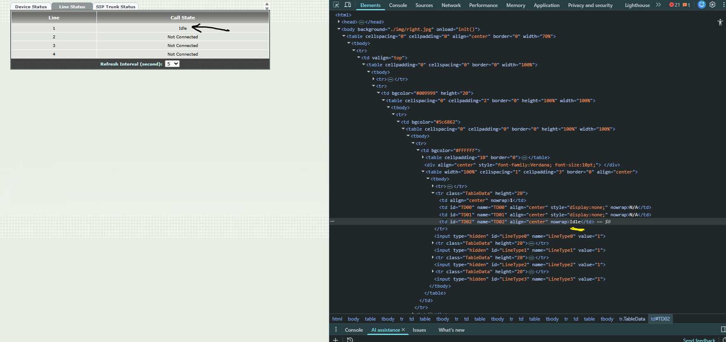Start a new AI chat with the plus icon
This screenshot has width=726, height=342.
pos(336,340)
